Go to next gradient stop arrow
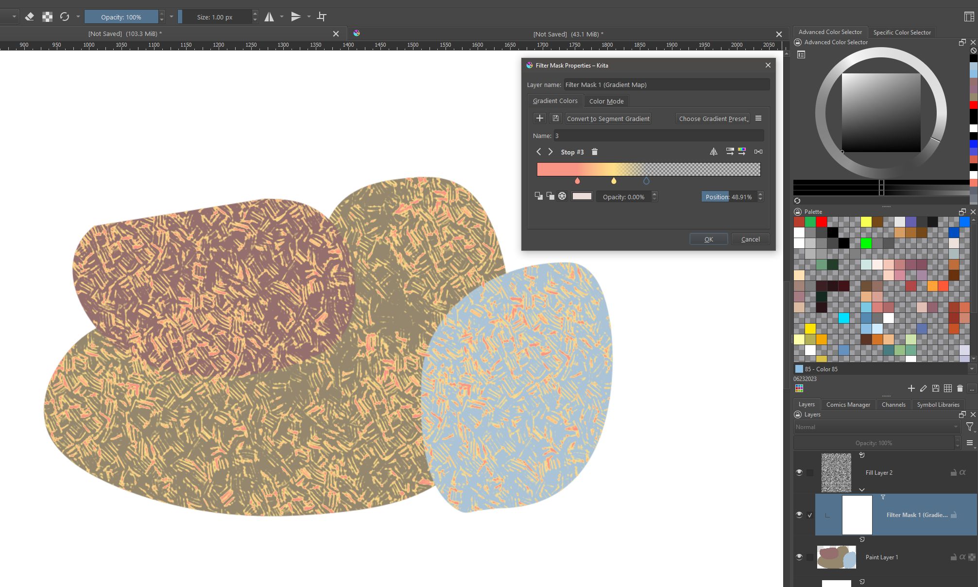 (550, 152)
